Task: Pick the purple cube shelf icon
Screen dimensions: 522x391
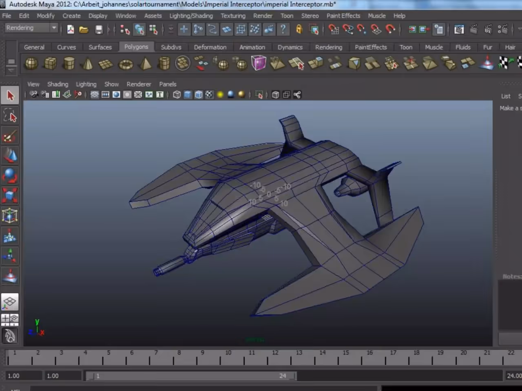Action: click(x=259, y=63)
